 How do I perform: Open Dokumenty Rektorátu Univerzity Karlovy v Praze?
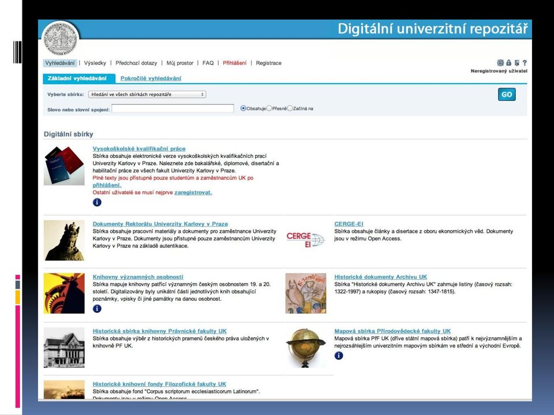(x=160, y=224)
